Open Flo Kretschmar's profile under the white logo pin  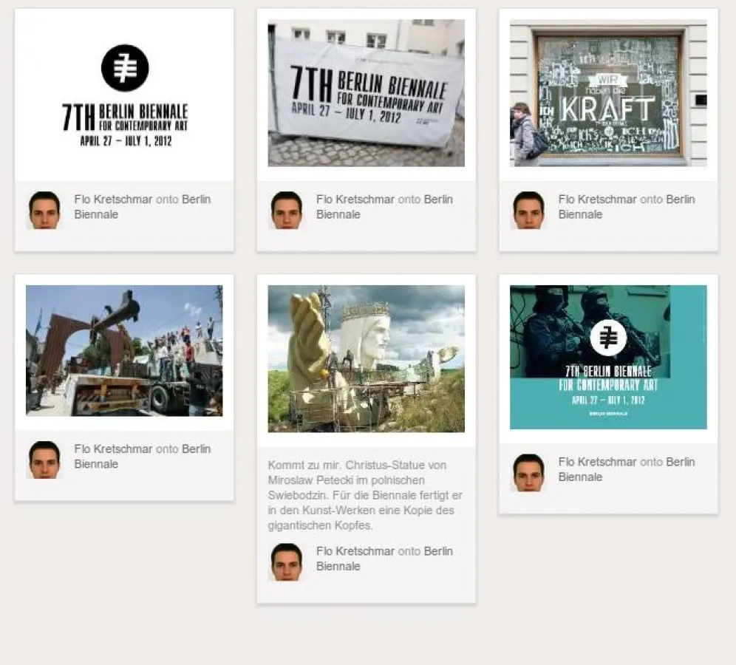[113, 199]
